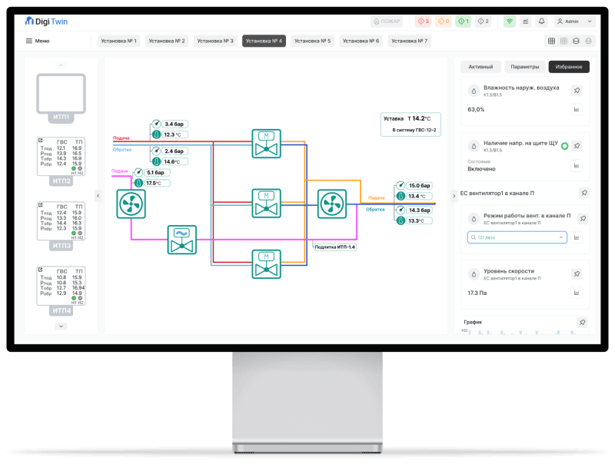The width and height of the screenshot is (615, 464).
Task: Click the layers view icon in toolbar
Action: (x=577, y=41)
